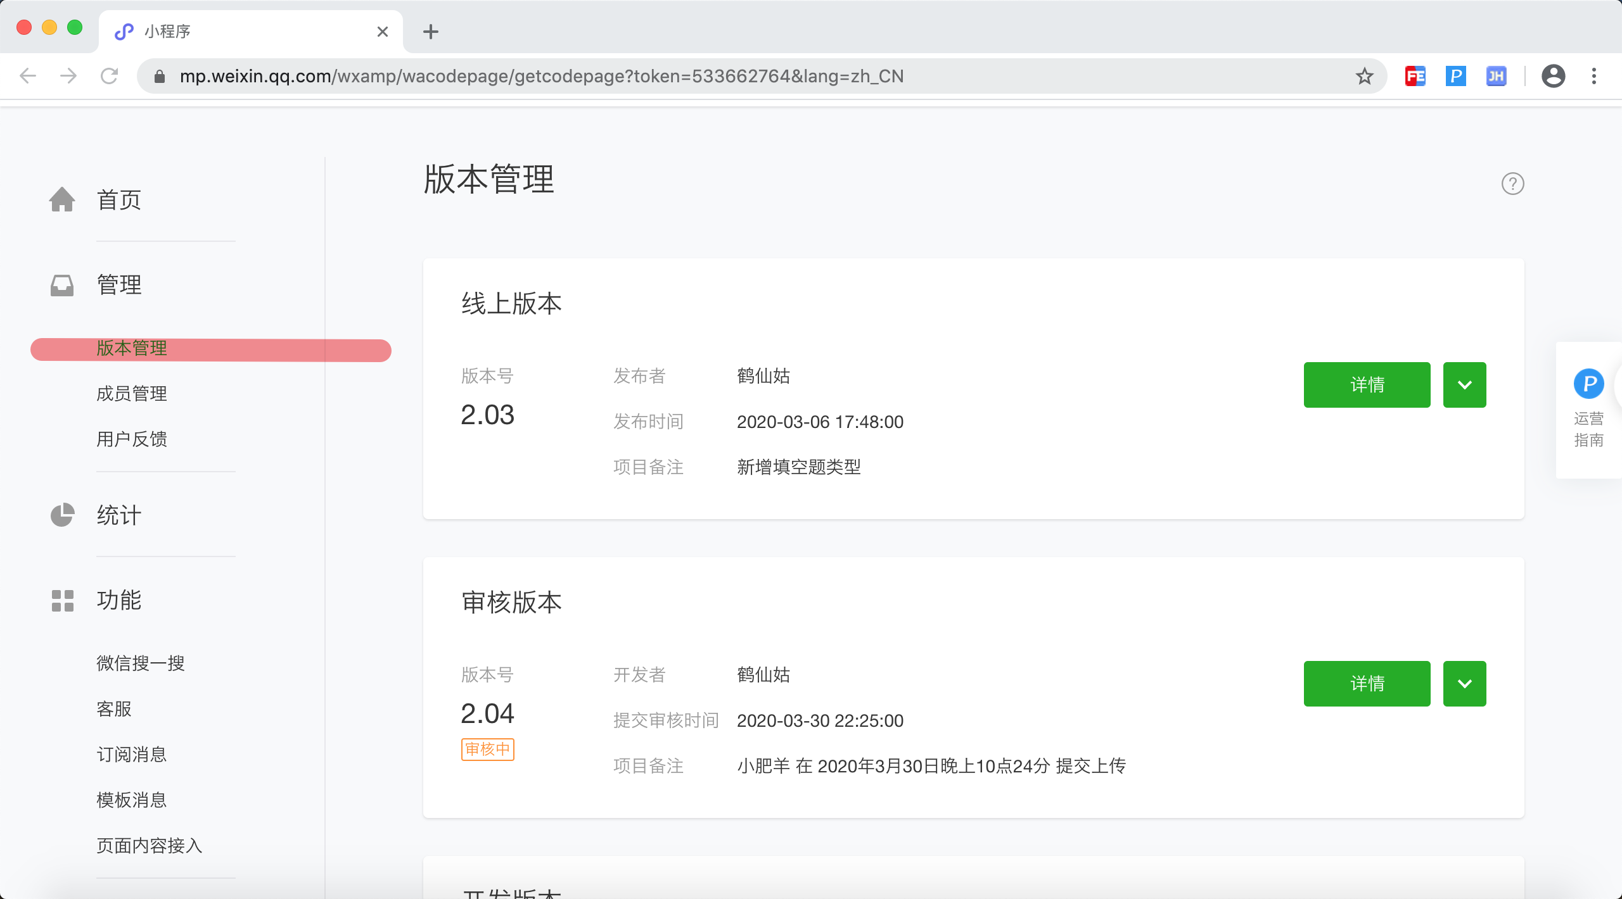The height and width of the screenshot is (899, 1622).
Task: Open 订阅消息 in sidebar menu
Action: tap(132, 755)
